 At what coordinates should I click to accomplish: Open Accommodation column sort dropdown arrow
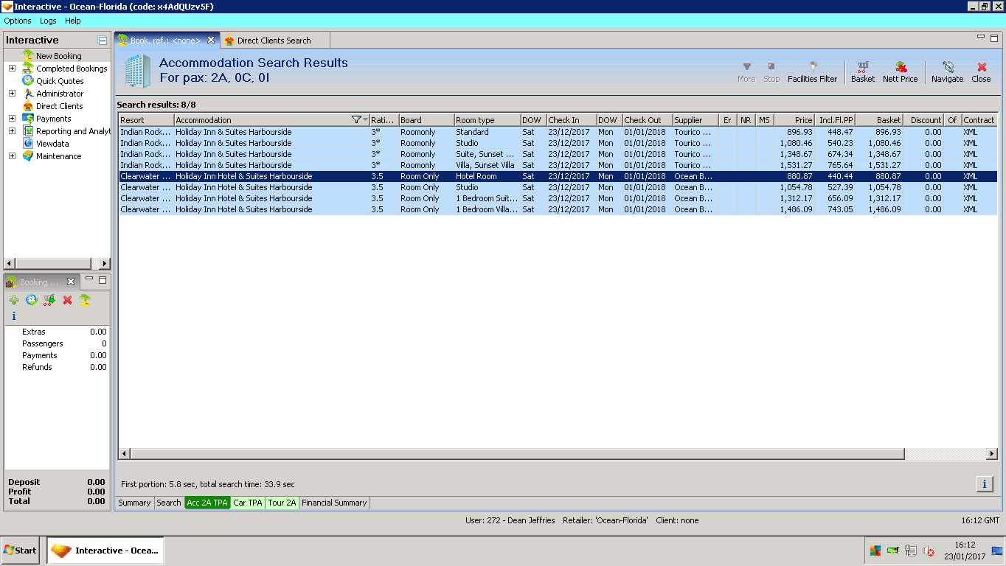[x=365, y=119]
